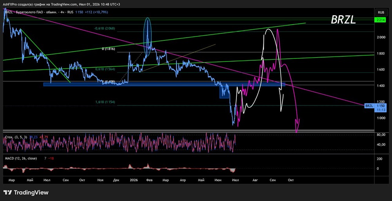The width and height of the screenshot is (392, 201).
Task: Click the Авг label on the time axis
Action: [255, 180]
